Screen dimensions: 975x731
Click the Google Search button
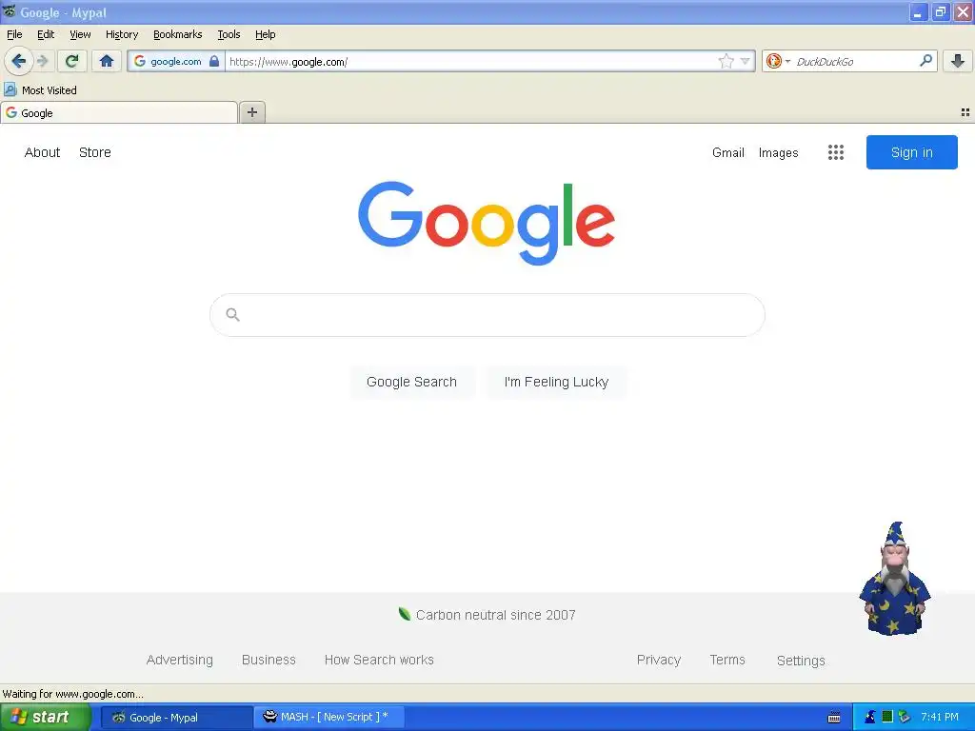411,382
